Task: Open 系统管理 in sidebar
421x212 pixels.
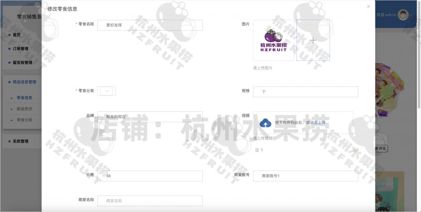Action: point(21,141)
